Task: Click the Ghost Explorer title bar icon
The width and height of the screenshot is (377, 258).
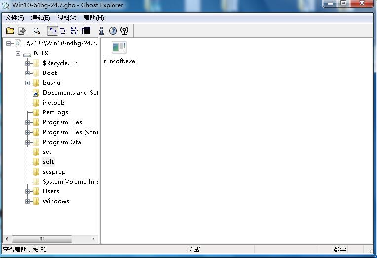Action: (5, 5)
